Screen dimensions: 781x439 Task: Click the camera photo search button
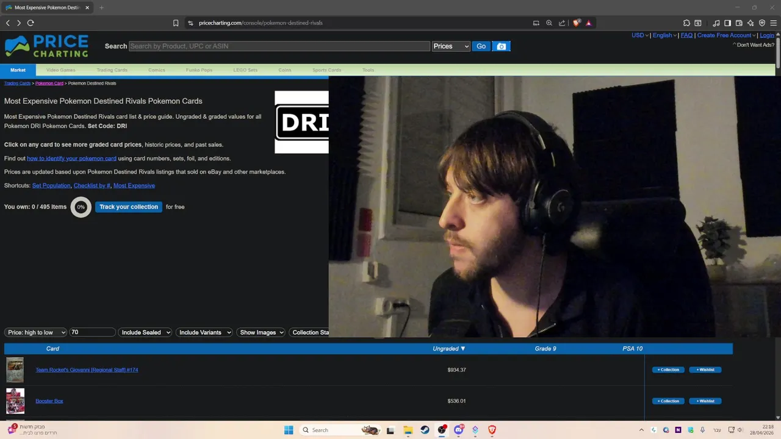(501, 46)
